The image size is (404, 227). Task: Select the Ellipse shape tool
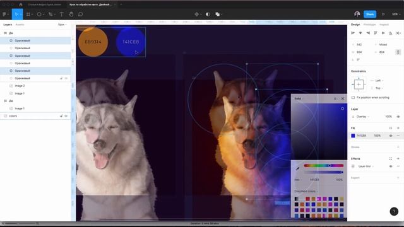[39, 15]
